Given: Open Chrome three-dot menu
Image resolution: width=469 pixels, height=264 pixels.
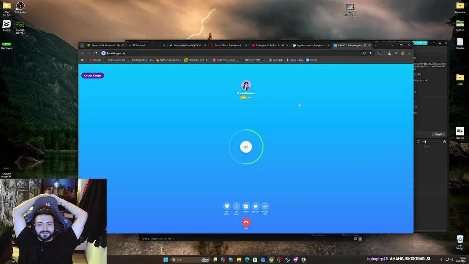Looking at the screenshot, I should [409, 53].
